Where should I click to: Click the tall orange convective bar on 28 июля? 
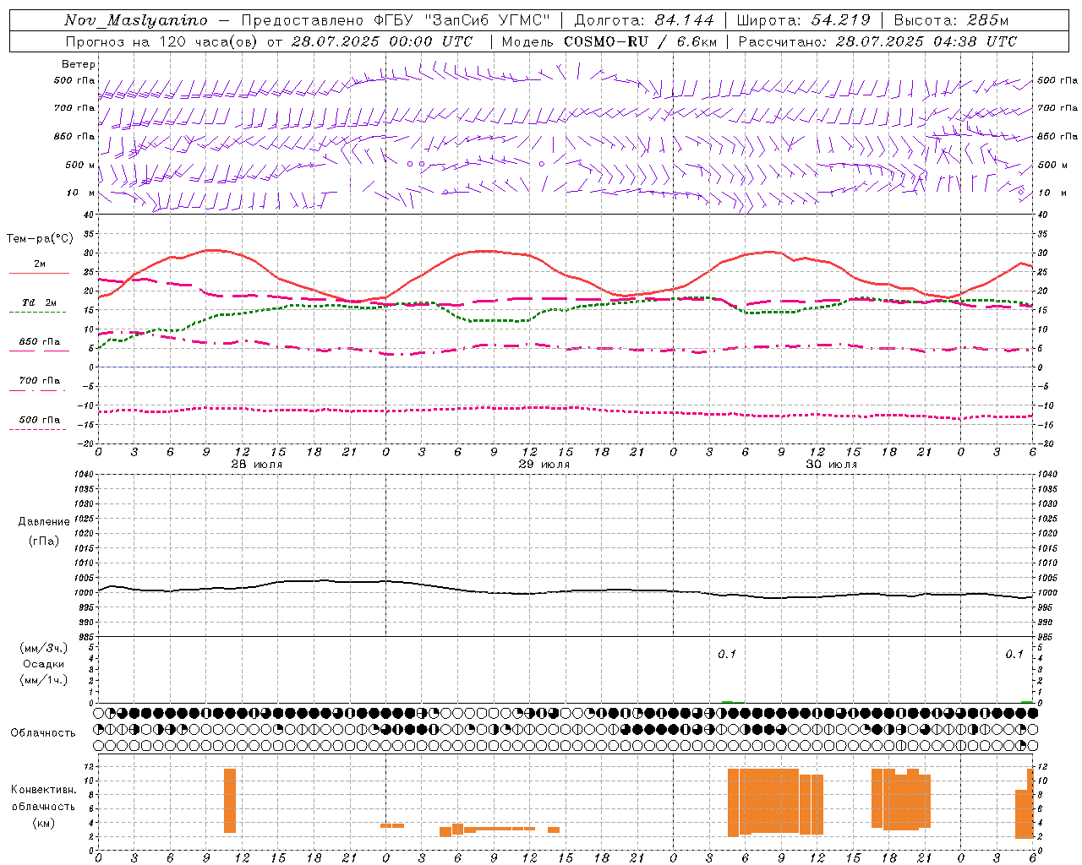pyautogui.click(x=230, y=801)
